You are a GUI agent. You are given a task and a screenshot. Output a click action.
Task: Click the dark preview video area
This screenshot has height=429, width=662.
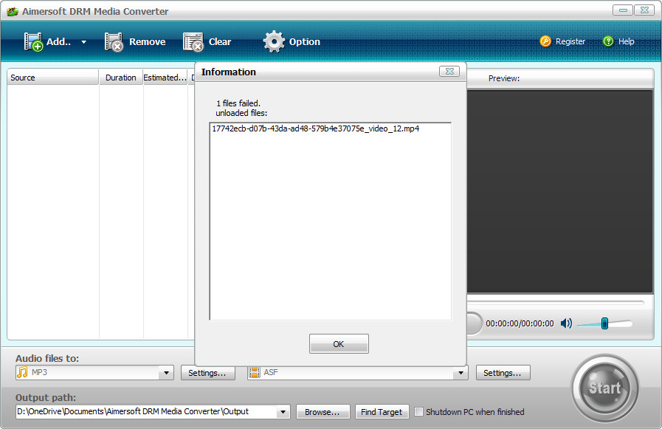(560, 191)
